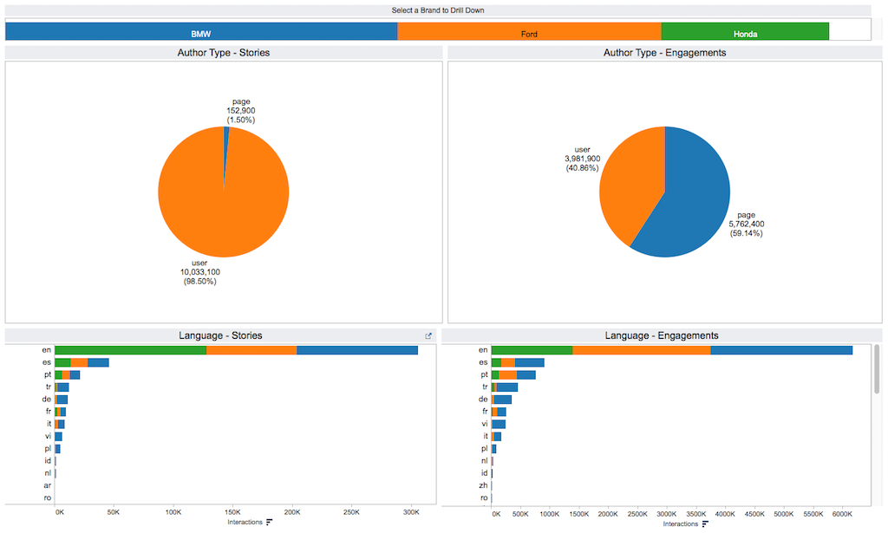Click '6000K' axis tick in Language Engagements
Viewport: 888px width, 533px height.
[842, 514]
